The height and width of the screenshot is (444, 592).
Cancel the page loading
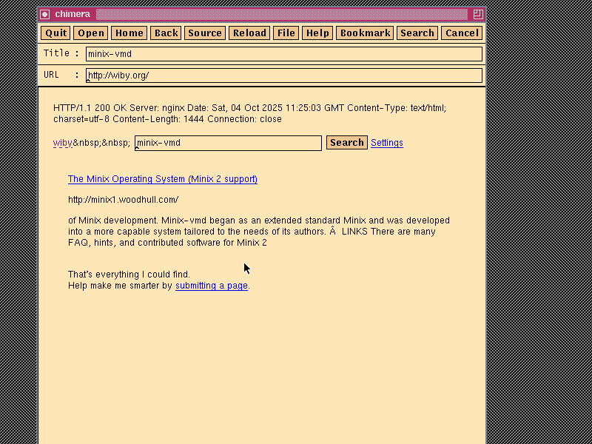462,33
